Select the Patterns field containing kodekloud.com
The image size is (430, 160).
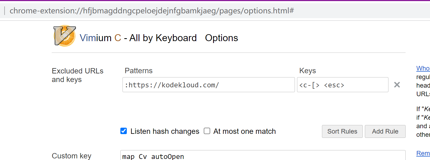point(208,85)
